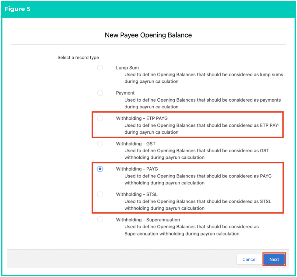Pick Withholding - Superannuation radio button

click(x=100, y=219)
